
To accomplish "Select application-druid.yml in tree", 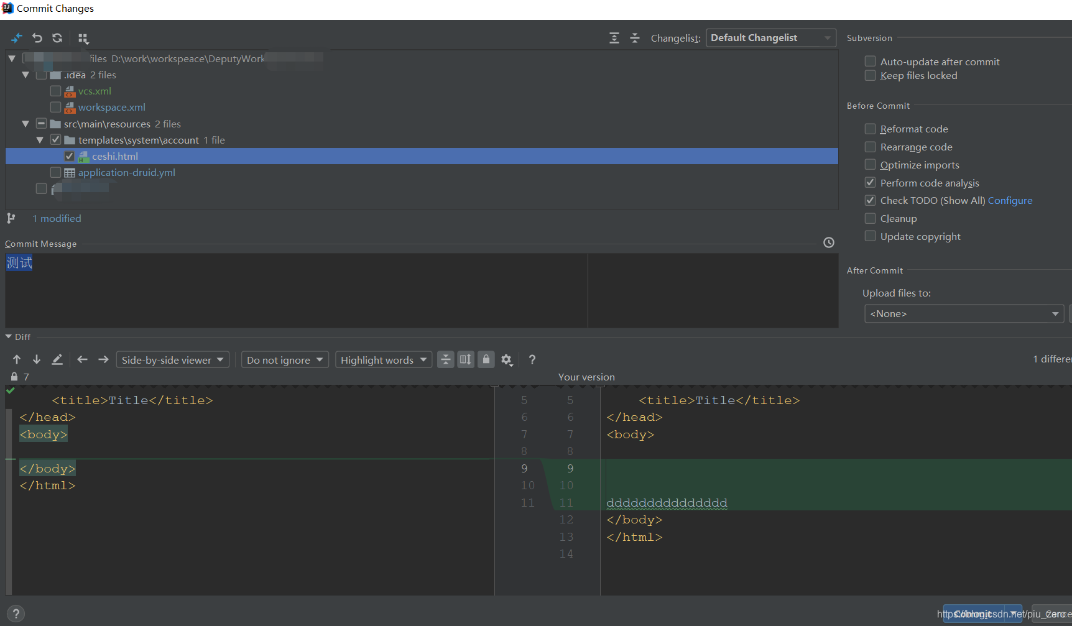I will tap(127, 172).
